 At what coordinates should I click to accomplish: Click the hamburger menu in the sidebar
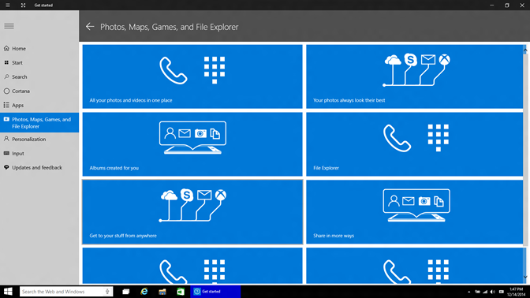[x=9, y=26]
